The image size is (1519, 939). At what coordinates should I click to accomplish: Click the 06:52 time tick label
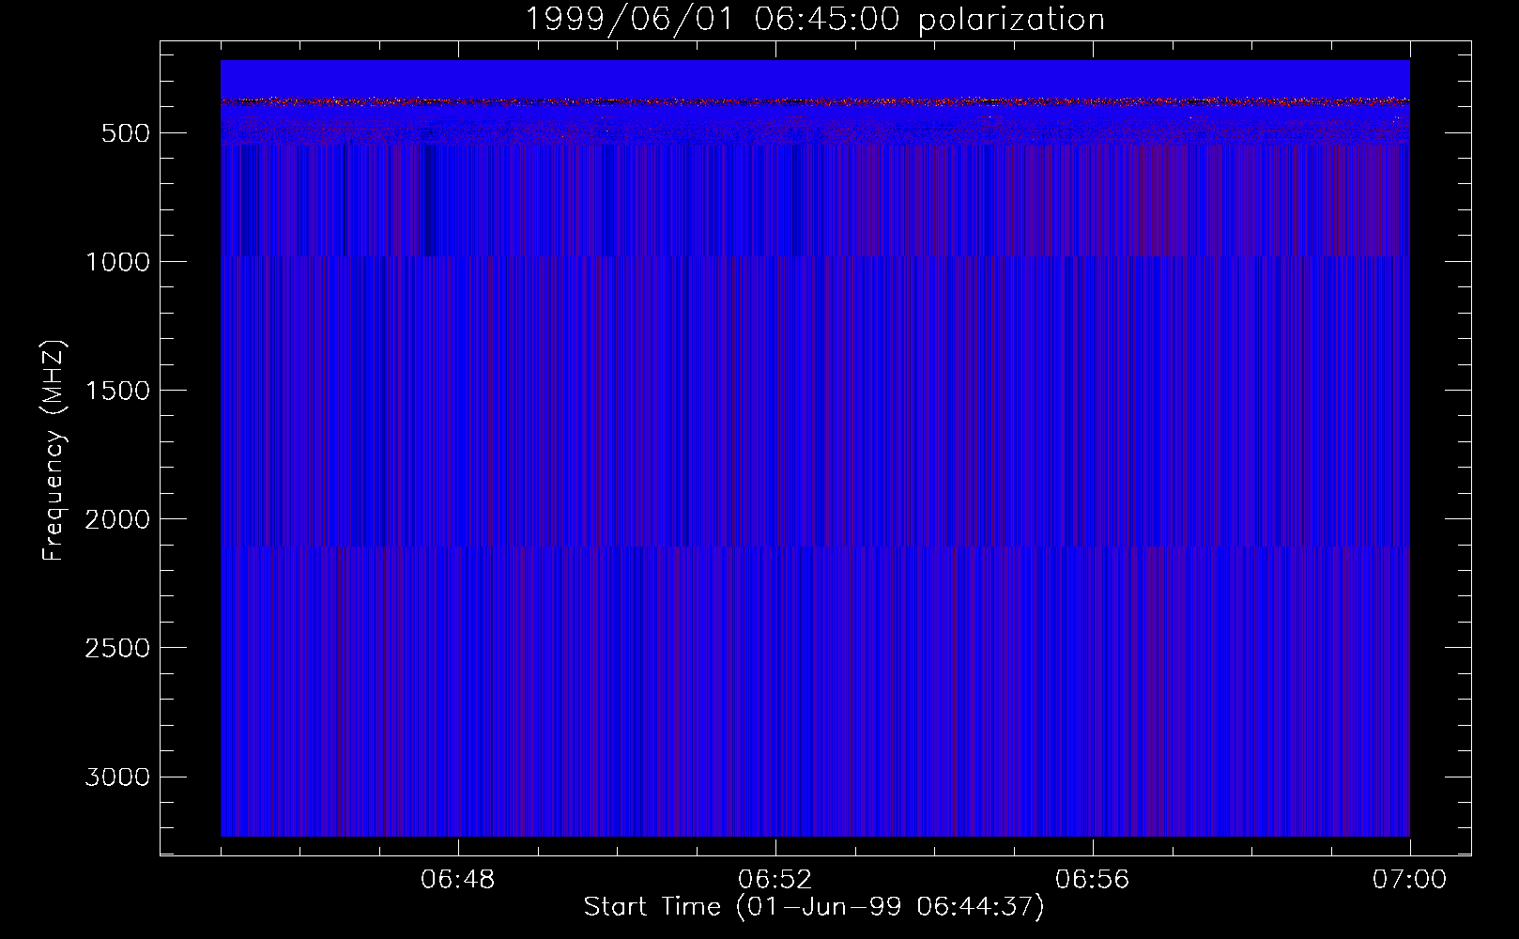click(x=775, y=880)
